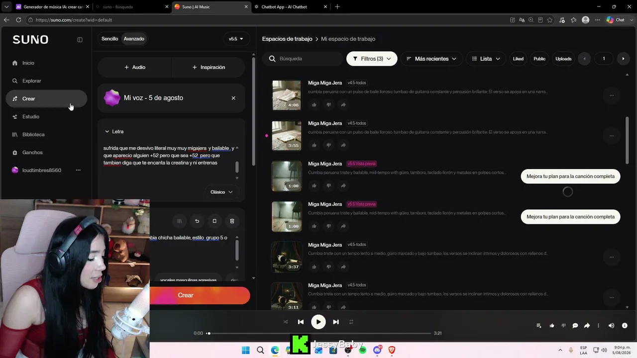Toggle the microphone icon in the system tray
The height and width of the screenshot is (358, 637).
(571, 350)
